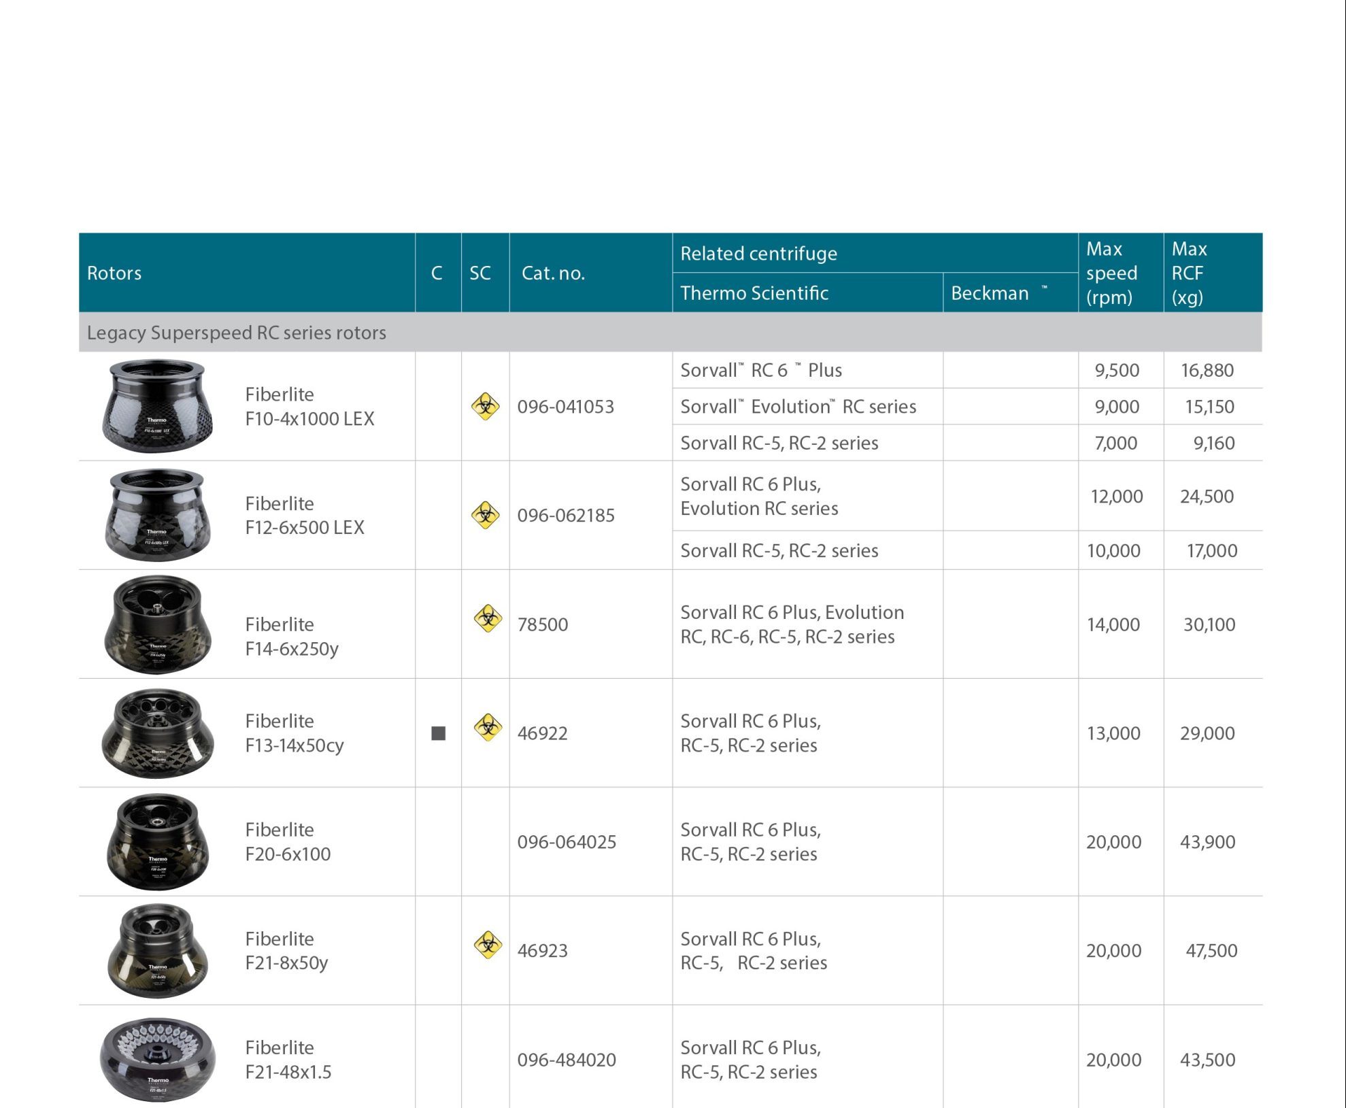The height and width of the screenshot is (1108, 1346).
Task: Click biohazard icon for F13-14x50cy
Action: point(488,728)
